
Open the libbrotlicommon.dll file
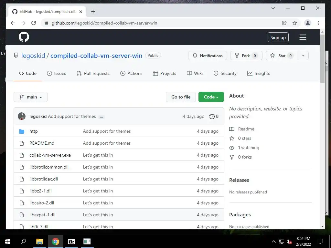49,167
